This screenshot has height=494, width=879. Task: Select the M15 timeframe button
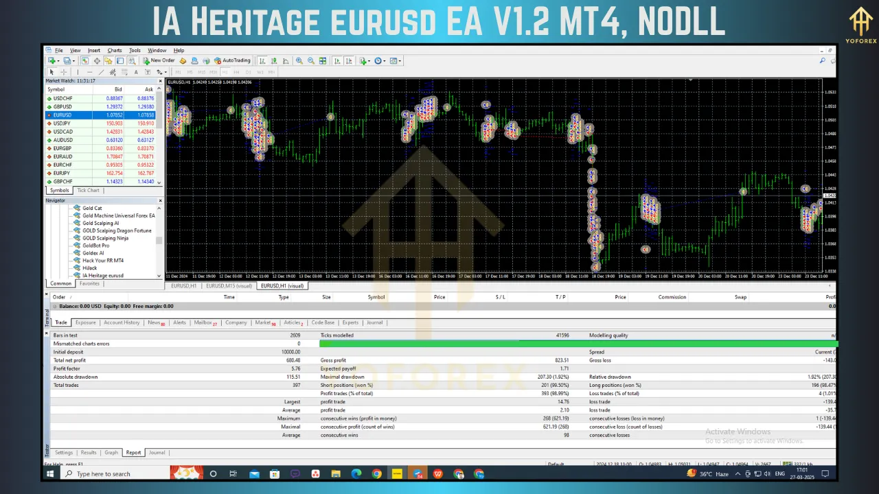(x=201, y=72)
